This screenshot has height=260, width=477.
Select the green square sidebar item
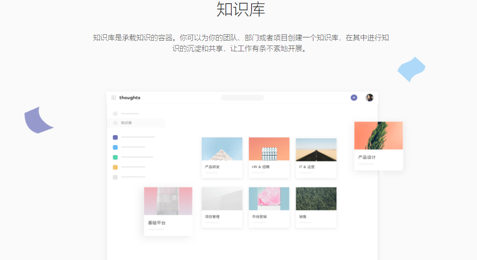point(133,157)
